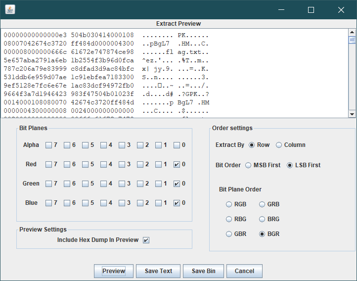Click hex text 504b030414000108 in preview
The width and height of the screenshot is (357, 281).
102,35
